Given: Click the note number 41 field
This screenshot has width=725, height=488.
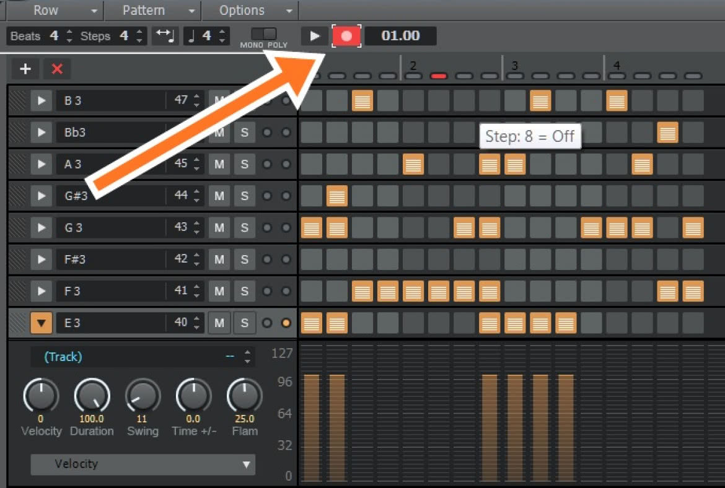Looking at the screenshot, I should 181,291.
